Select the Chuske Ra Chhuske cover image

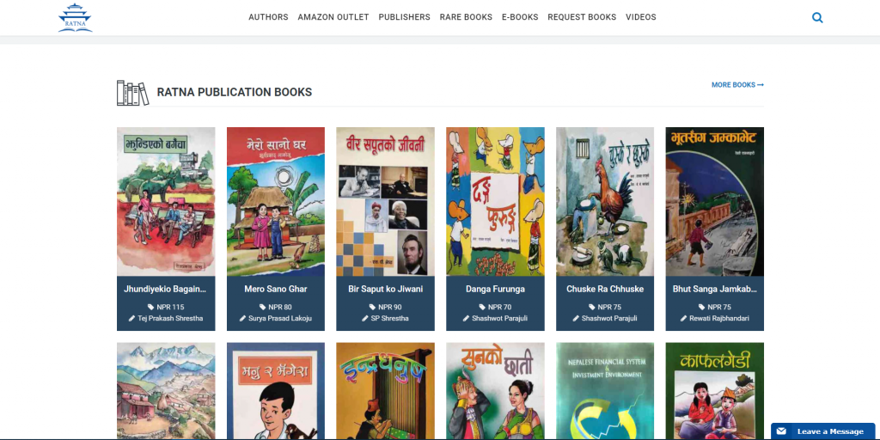605,201
